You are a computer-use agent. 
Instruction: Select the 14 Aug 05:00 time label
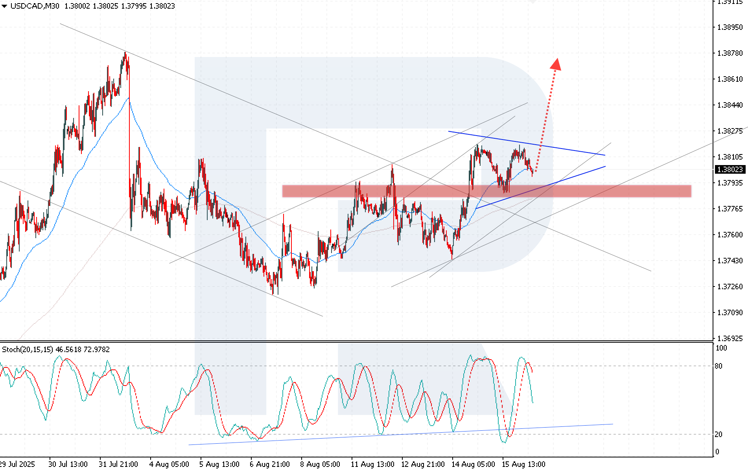pos(473,464)
